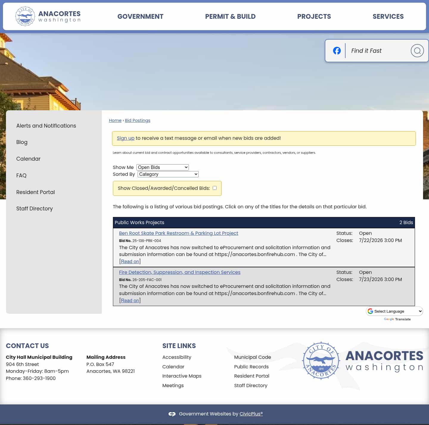Open the Government menu
429x425 pixels.
point(140,16)
